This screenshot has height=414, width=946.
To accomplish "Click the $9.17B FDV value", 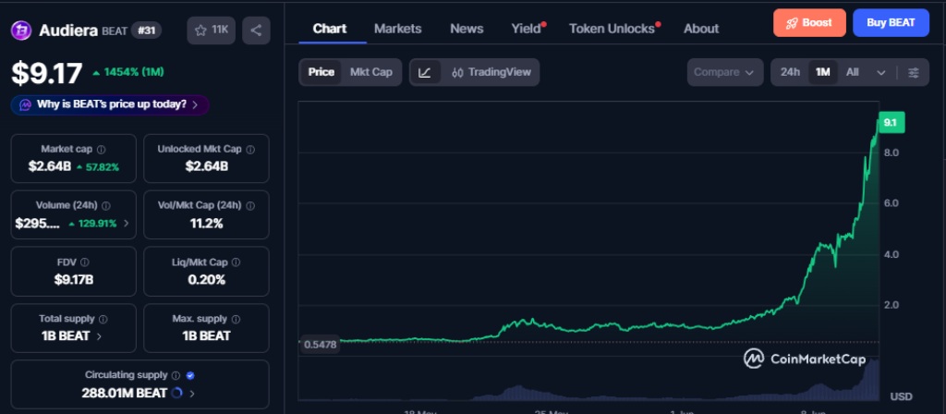I will (74, 279).
